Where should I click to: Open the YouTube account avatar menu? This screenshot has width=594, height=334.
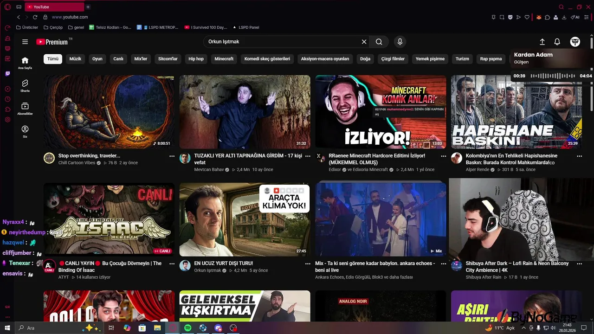click(575, 42)
